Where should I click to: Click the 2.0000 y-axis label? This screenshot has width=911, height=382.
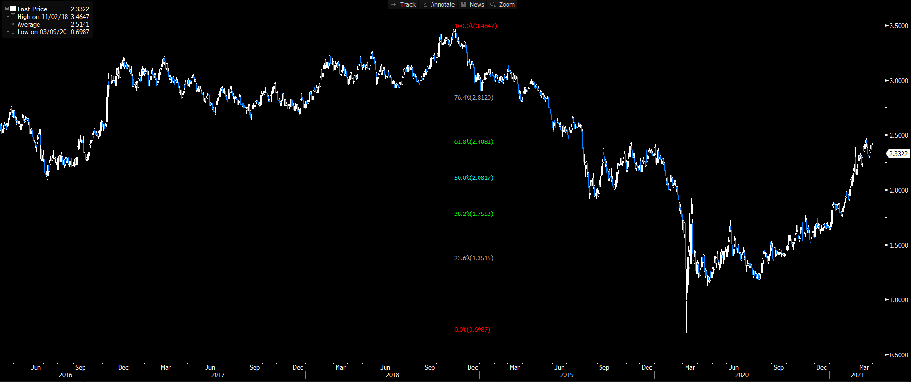[x=899, y=191]
